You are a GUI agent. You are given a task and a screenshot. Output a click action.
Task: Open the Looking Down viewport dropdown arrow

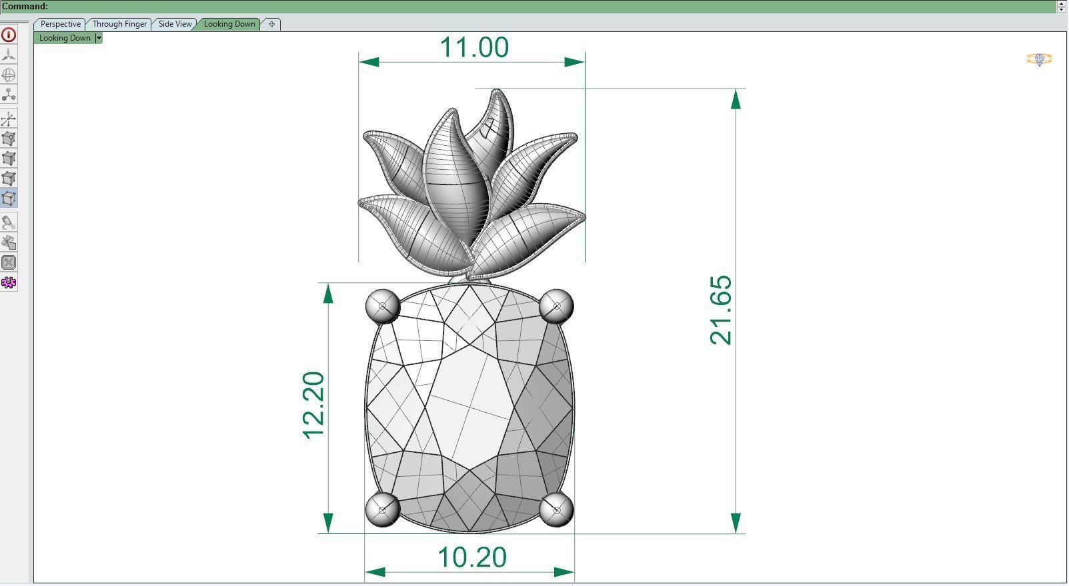coord(98,38)
